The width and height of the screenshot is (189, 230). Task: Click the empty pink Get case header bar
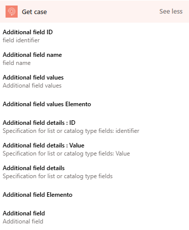(x=102, y=12)
